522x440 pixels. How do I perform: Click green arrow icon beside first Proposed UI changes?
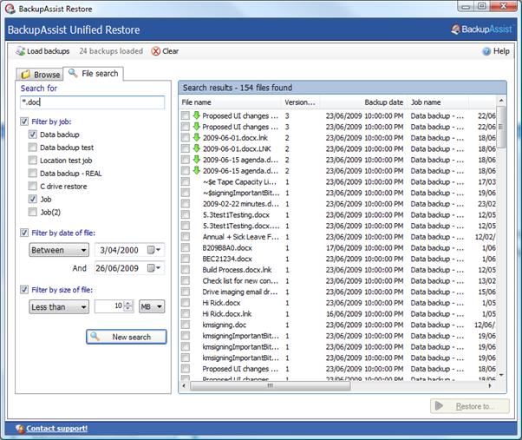coord(197,115)
